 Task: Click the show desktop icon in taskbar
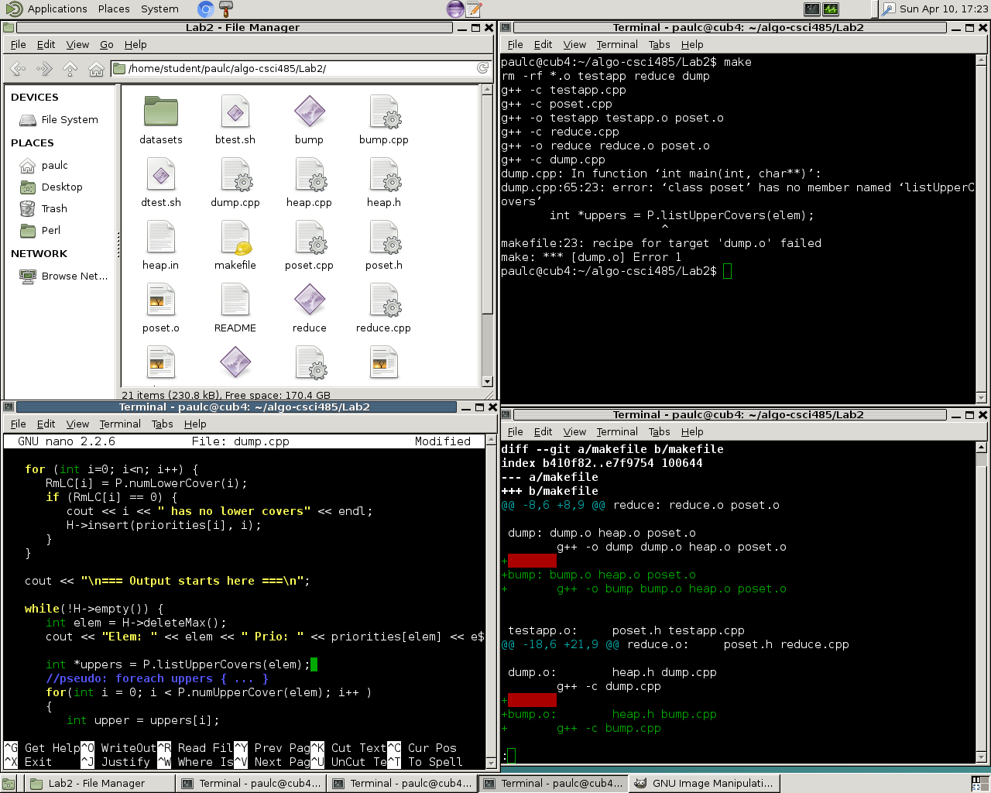[x=9, y=784]
